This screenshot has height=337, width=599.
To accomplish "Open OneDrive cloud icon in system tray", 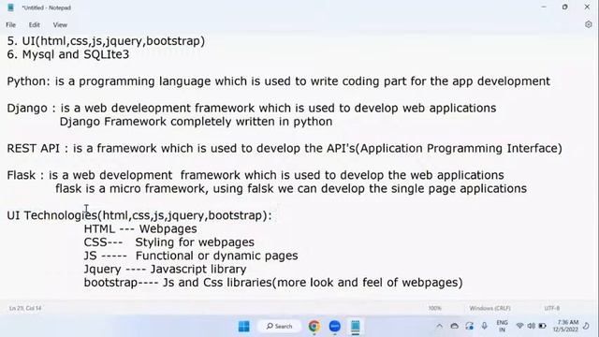I will [454, 327].
